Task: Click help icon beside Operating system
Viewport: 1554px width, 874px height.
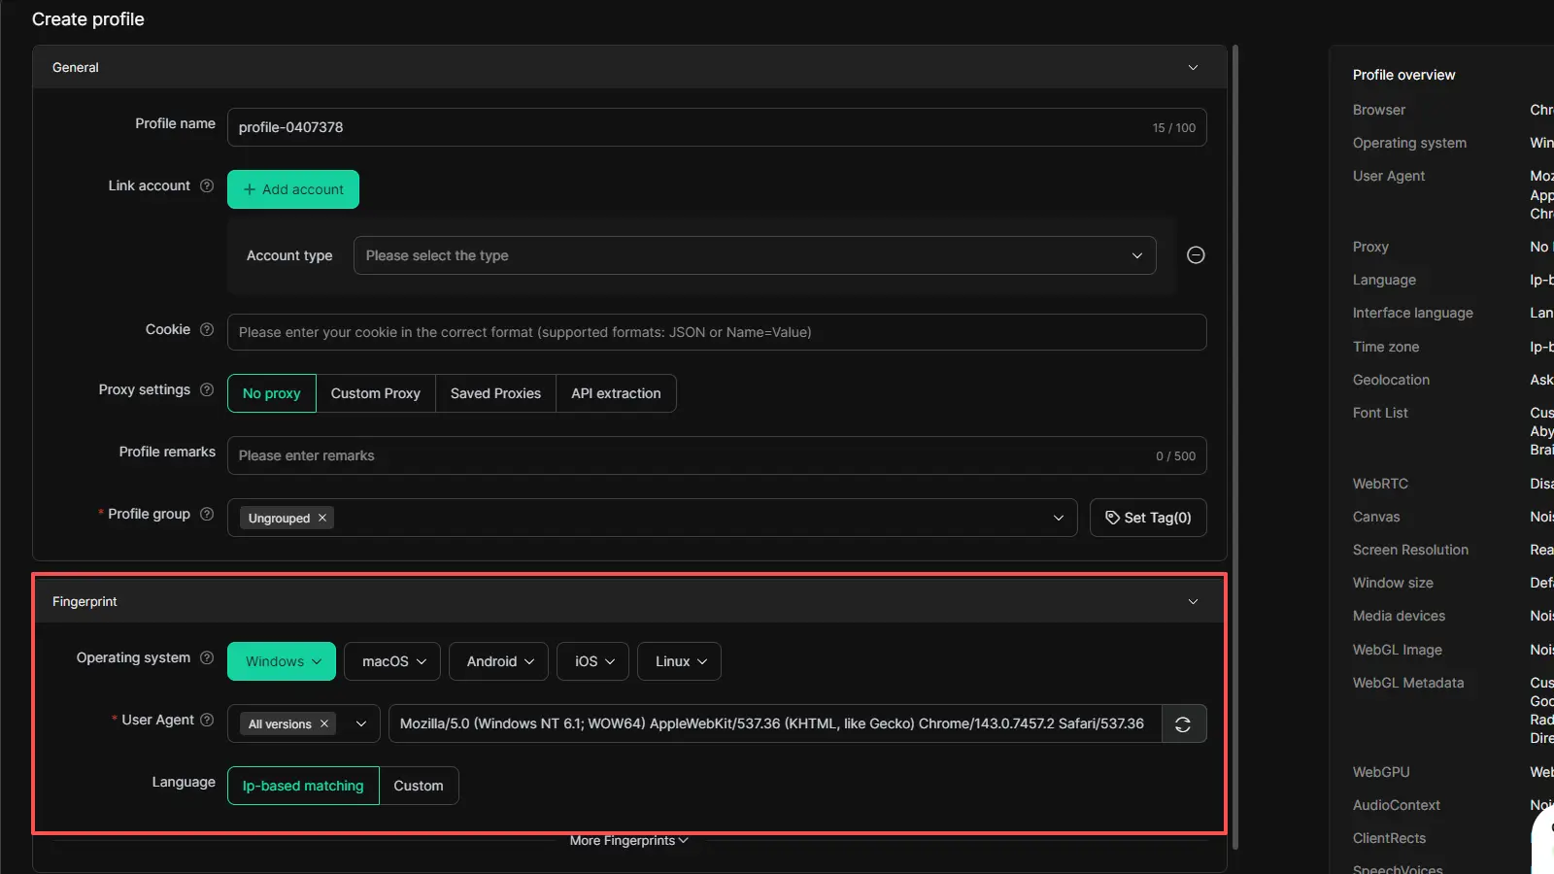Action: point(207,658)
